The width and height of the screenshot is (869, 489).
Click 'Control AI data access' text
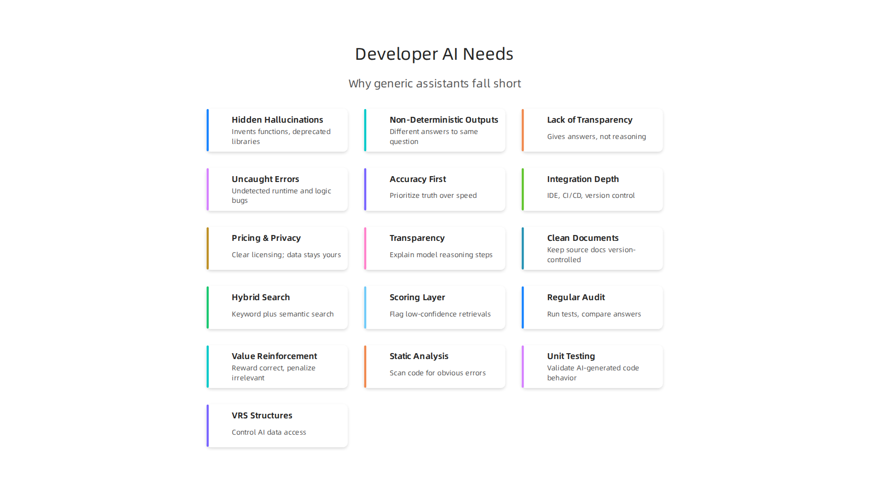tap(269, 432)
